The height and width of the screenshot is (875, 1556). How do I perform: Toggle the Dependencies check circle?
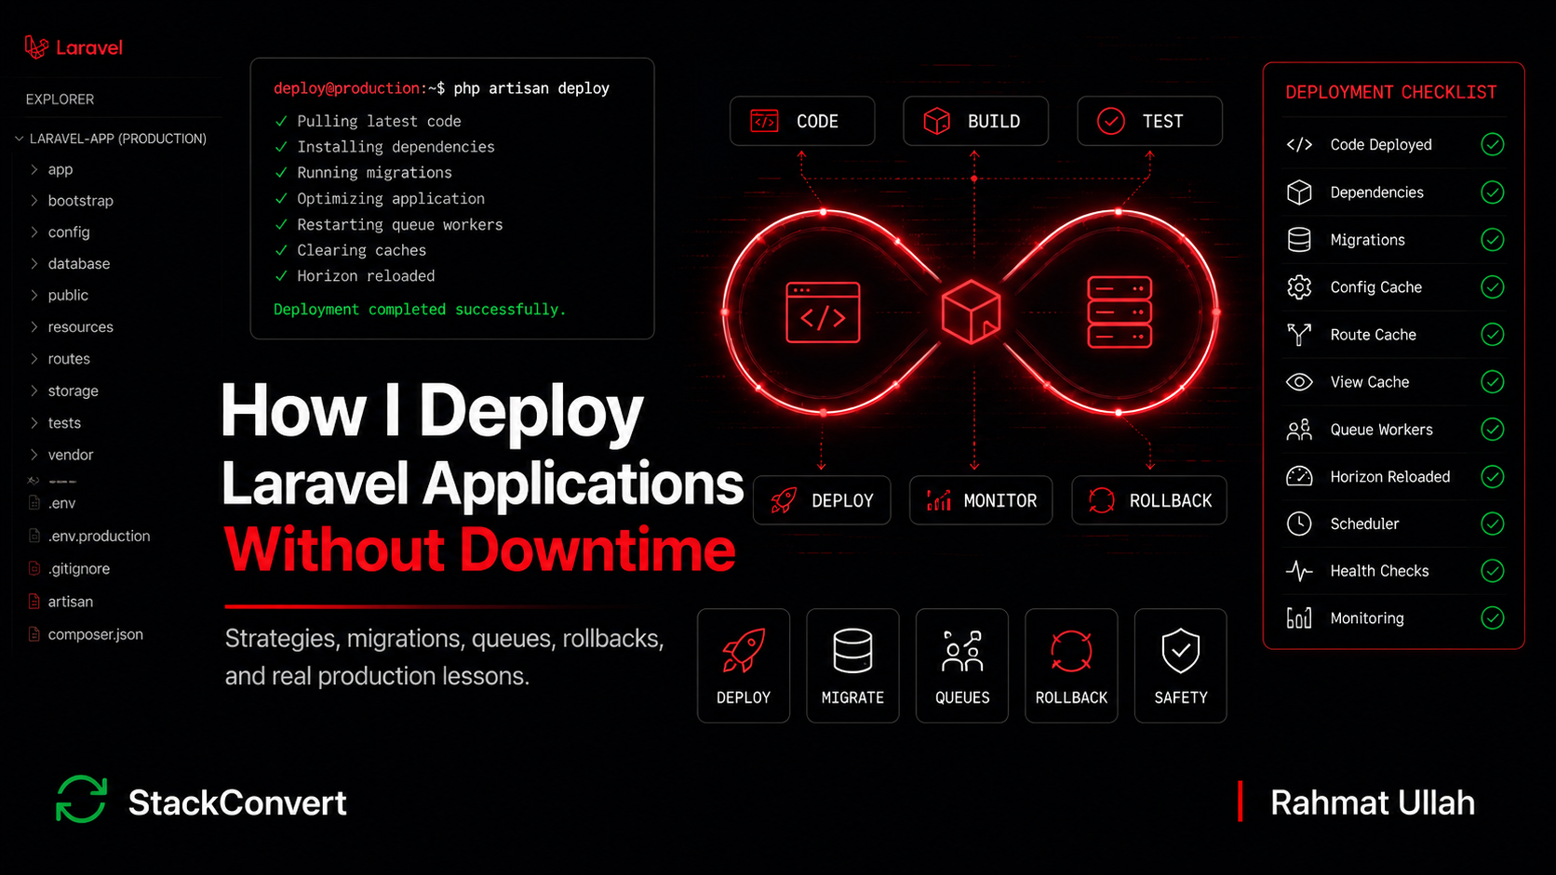pyautogui.click(x=1492, y=192)
